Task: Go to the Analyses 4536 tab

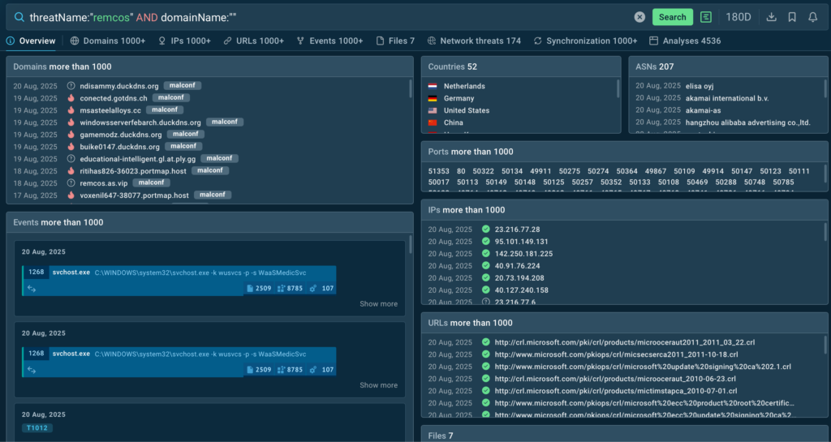Action: pyautogui.click(x=685, y=41)
